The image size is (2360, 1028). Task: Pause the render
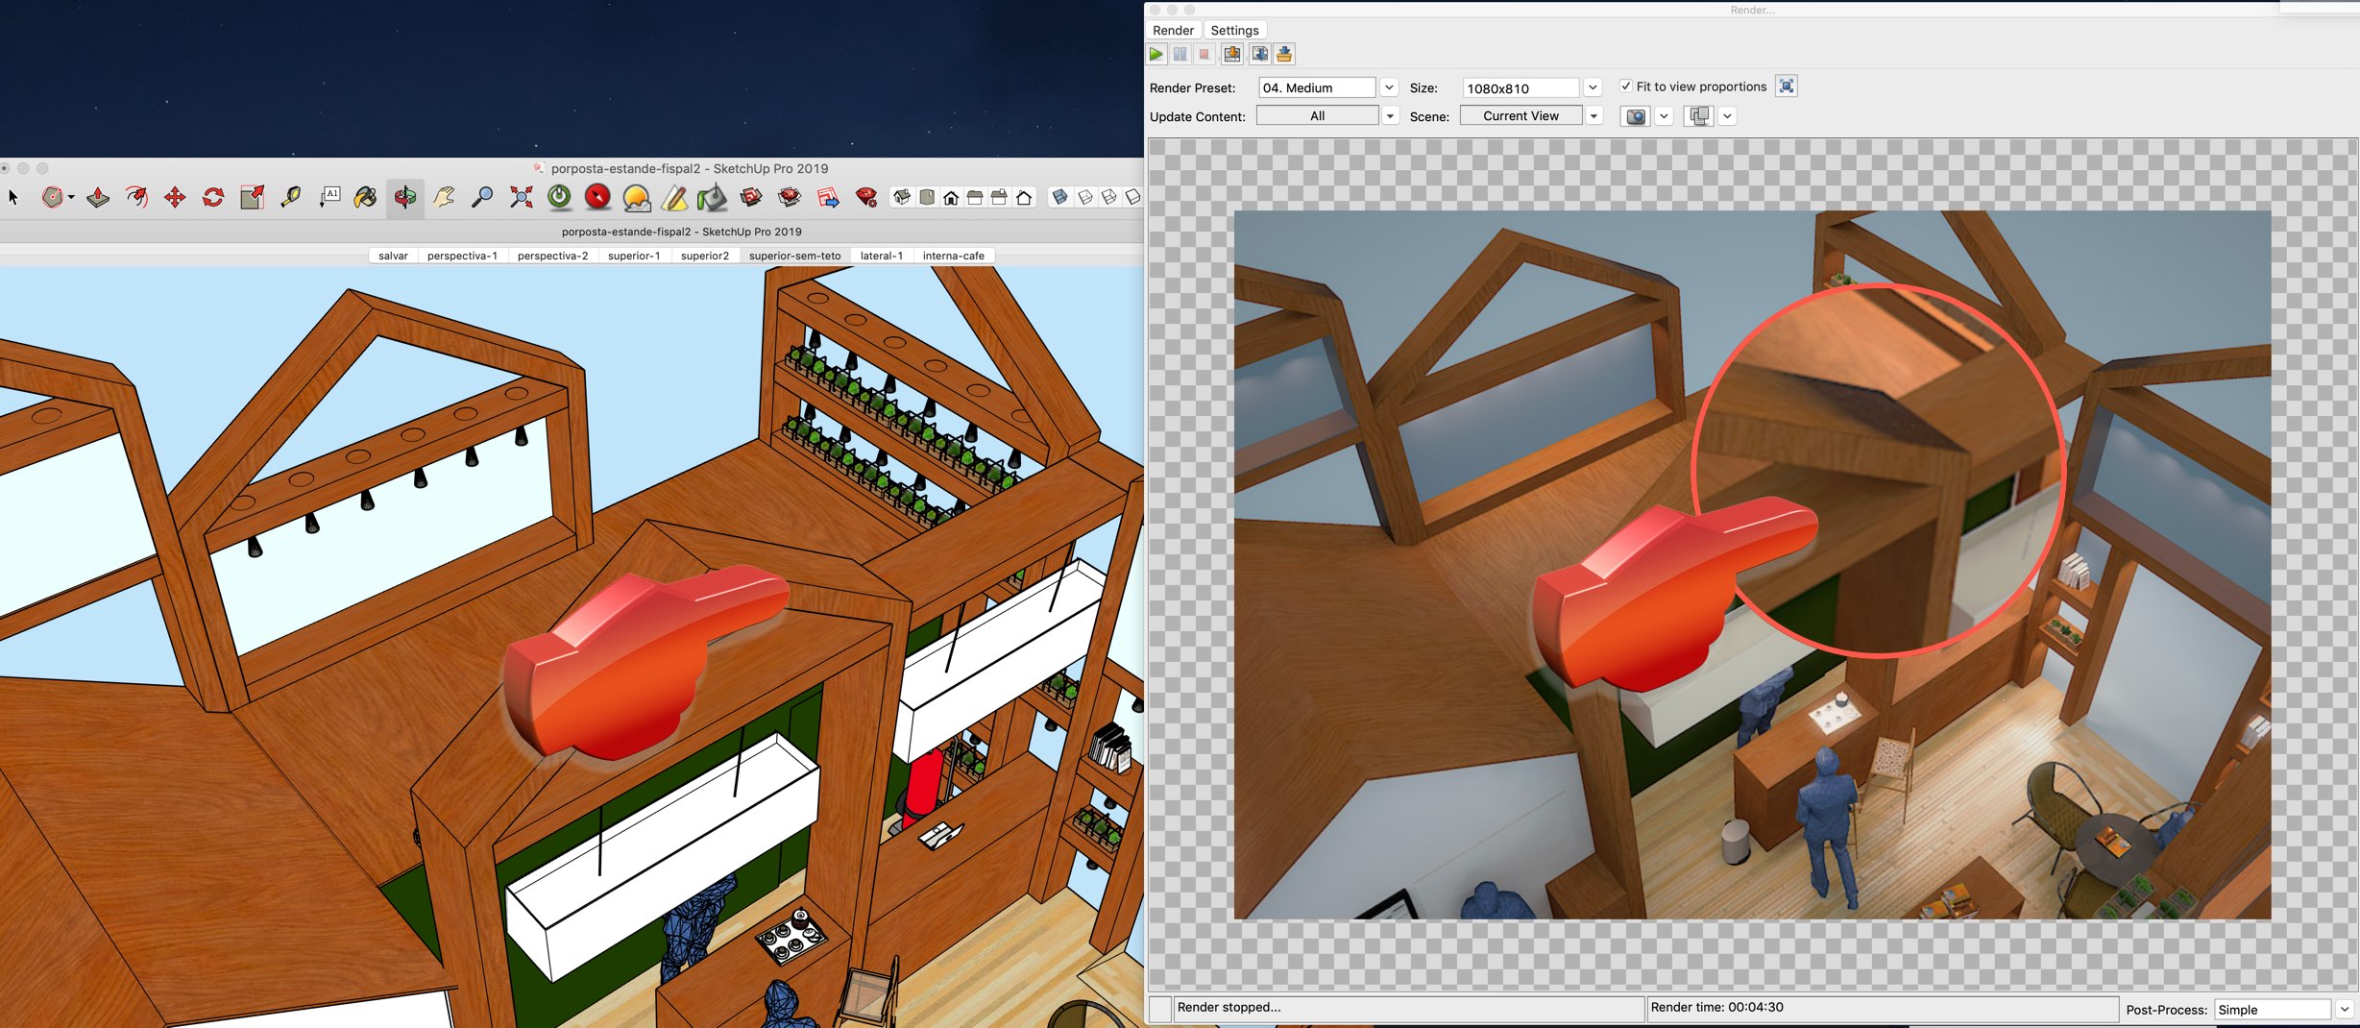pyautogui.click(x=1180, y=54)
